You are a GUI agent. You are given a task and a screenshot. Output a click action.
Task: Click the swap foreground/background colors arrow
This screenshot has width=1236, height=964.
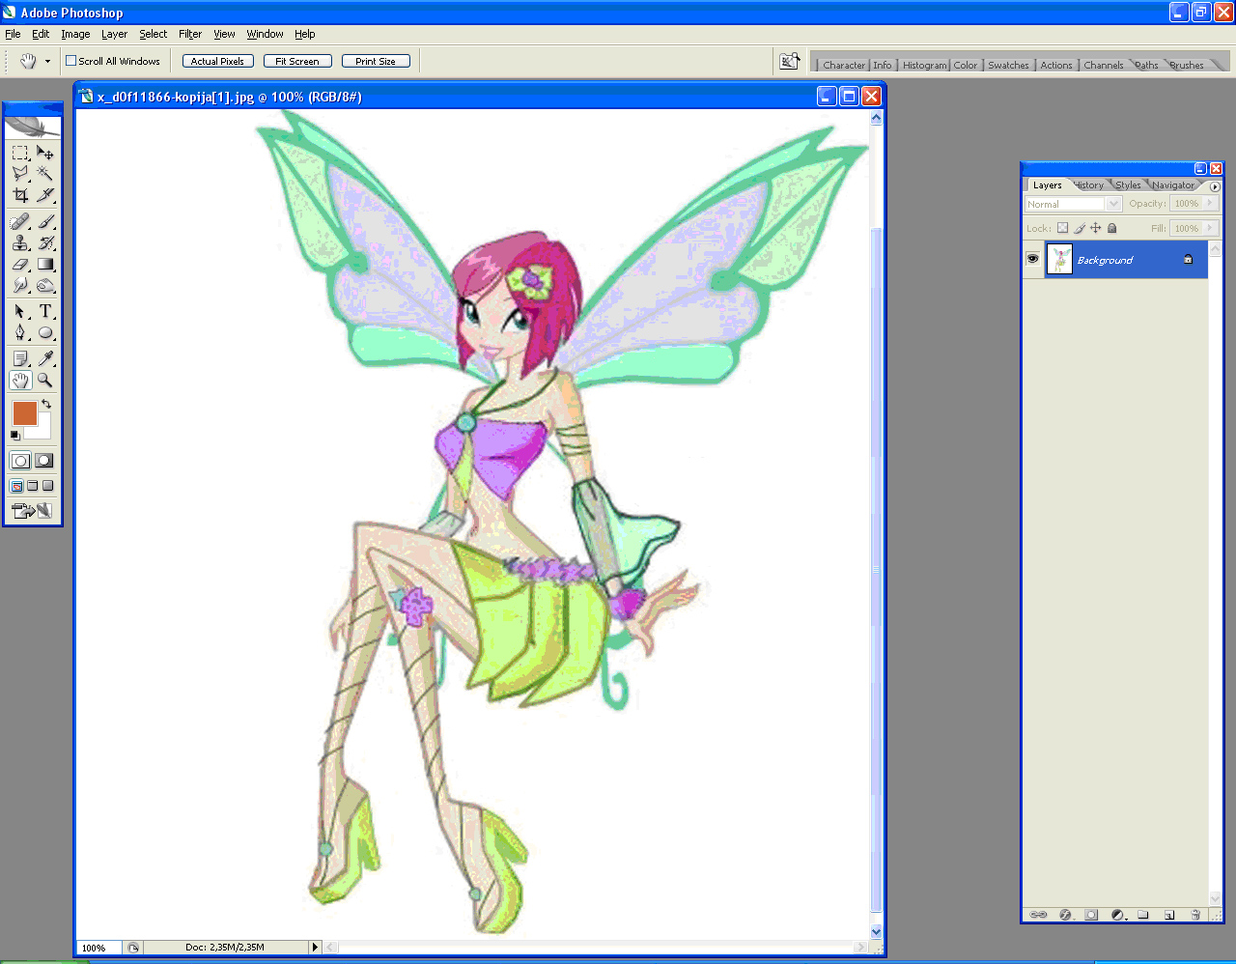coord(46,405)
